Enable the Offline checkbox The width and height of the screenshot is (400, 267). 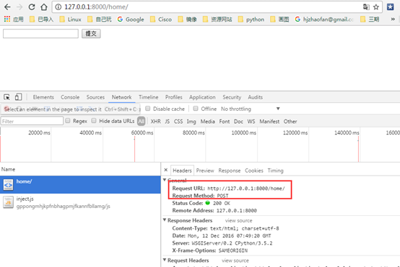196,109
